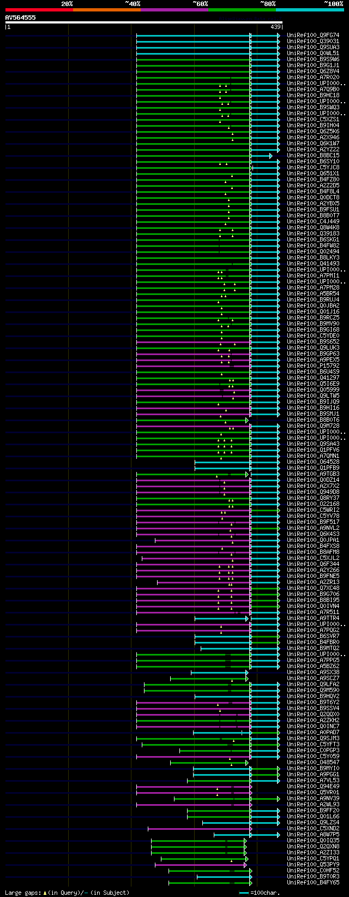Pick subject UniRef100_Q9SA43

(x=313, y=444)
